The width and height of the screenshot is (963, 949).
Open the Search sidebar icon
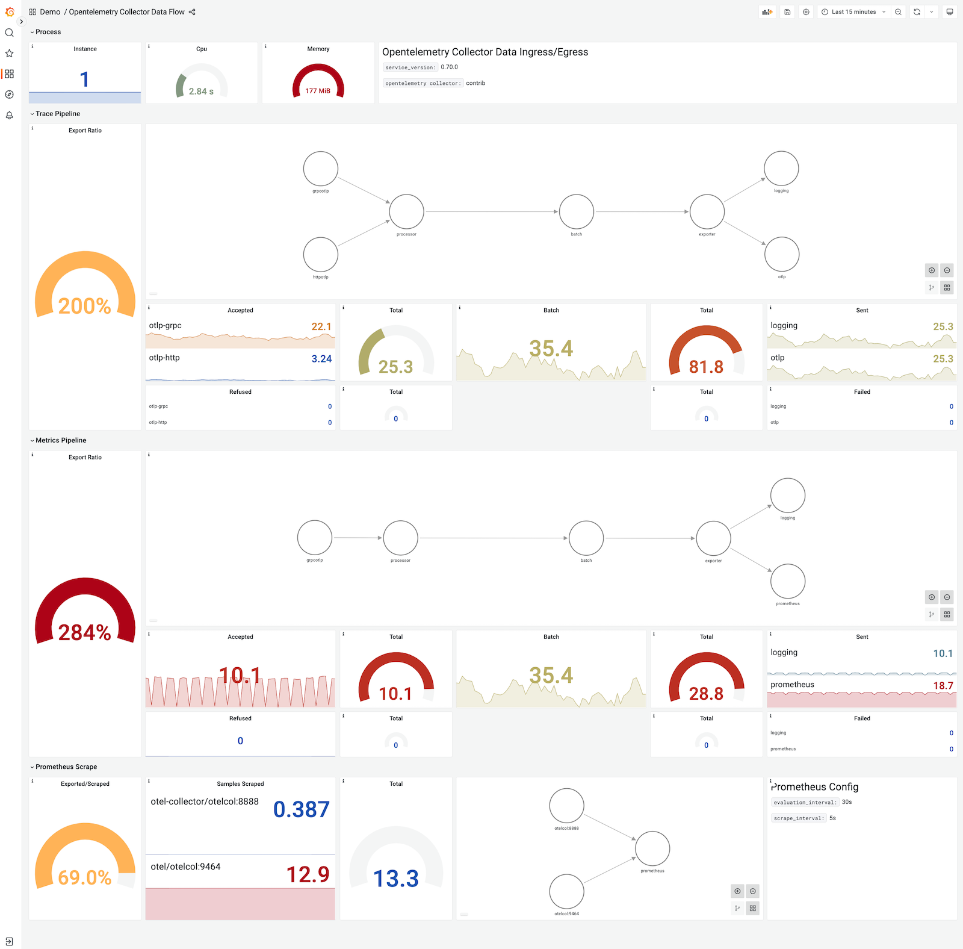pos(9,33)
